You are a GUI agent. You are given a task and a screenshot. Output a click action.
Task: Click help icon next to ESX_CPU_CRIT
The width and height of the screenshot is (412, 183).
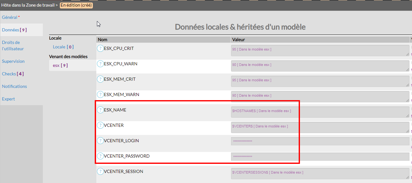pyautogui.click(x=100, y=48)
